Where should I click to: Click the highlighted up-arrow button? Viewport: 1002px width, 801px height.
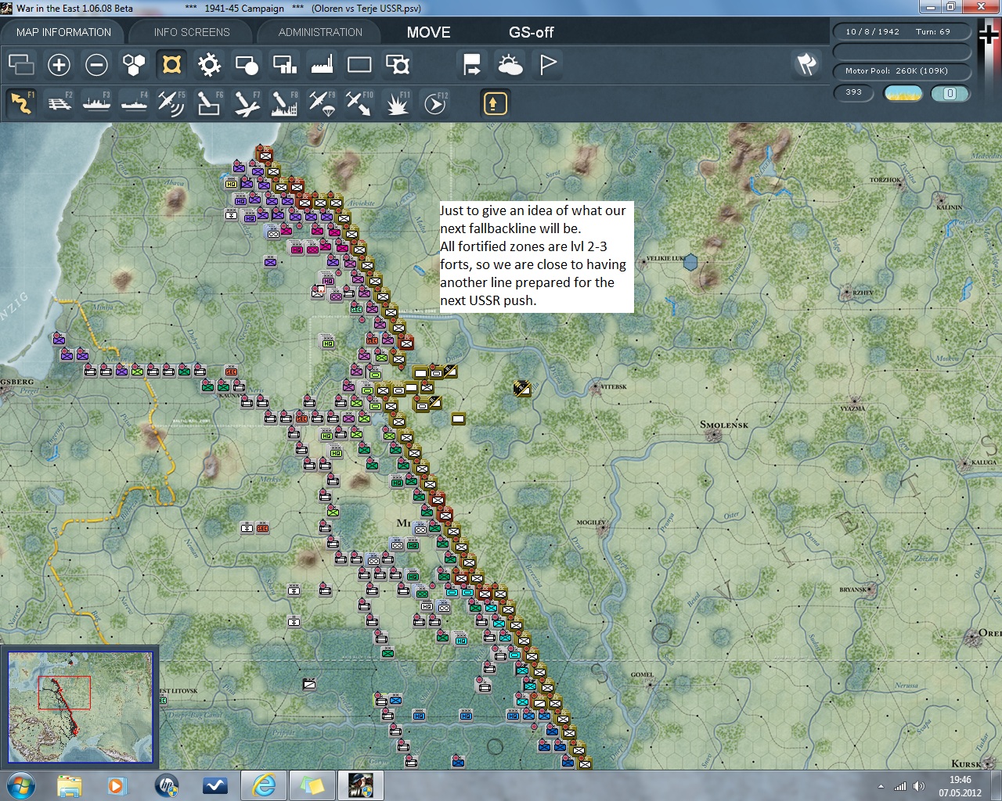(x=495, y=103)
